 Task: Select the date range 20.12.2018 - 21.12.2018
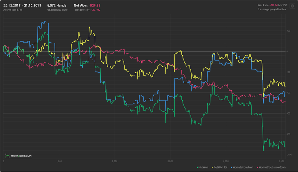pos(22,5)
